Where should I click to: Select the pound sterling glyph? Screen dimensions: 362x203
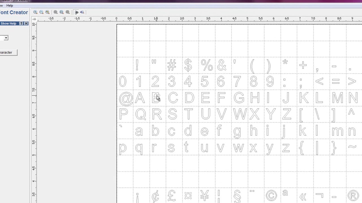[171, 196]
